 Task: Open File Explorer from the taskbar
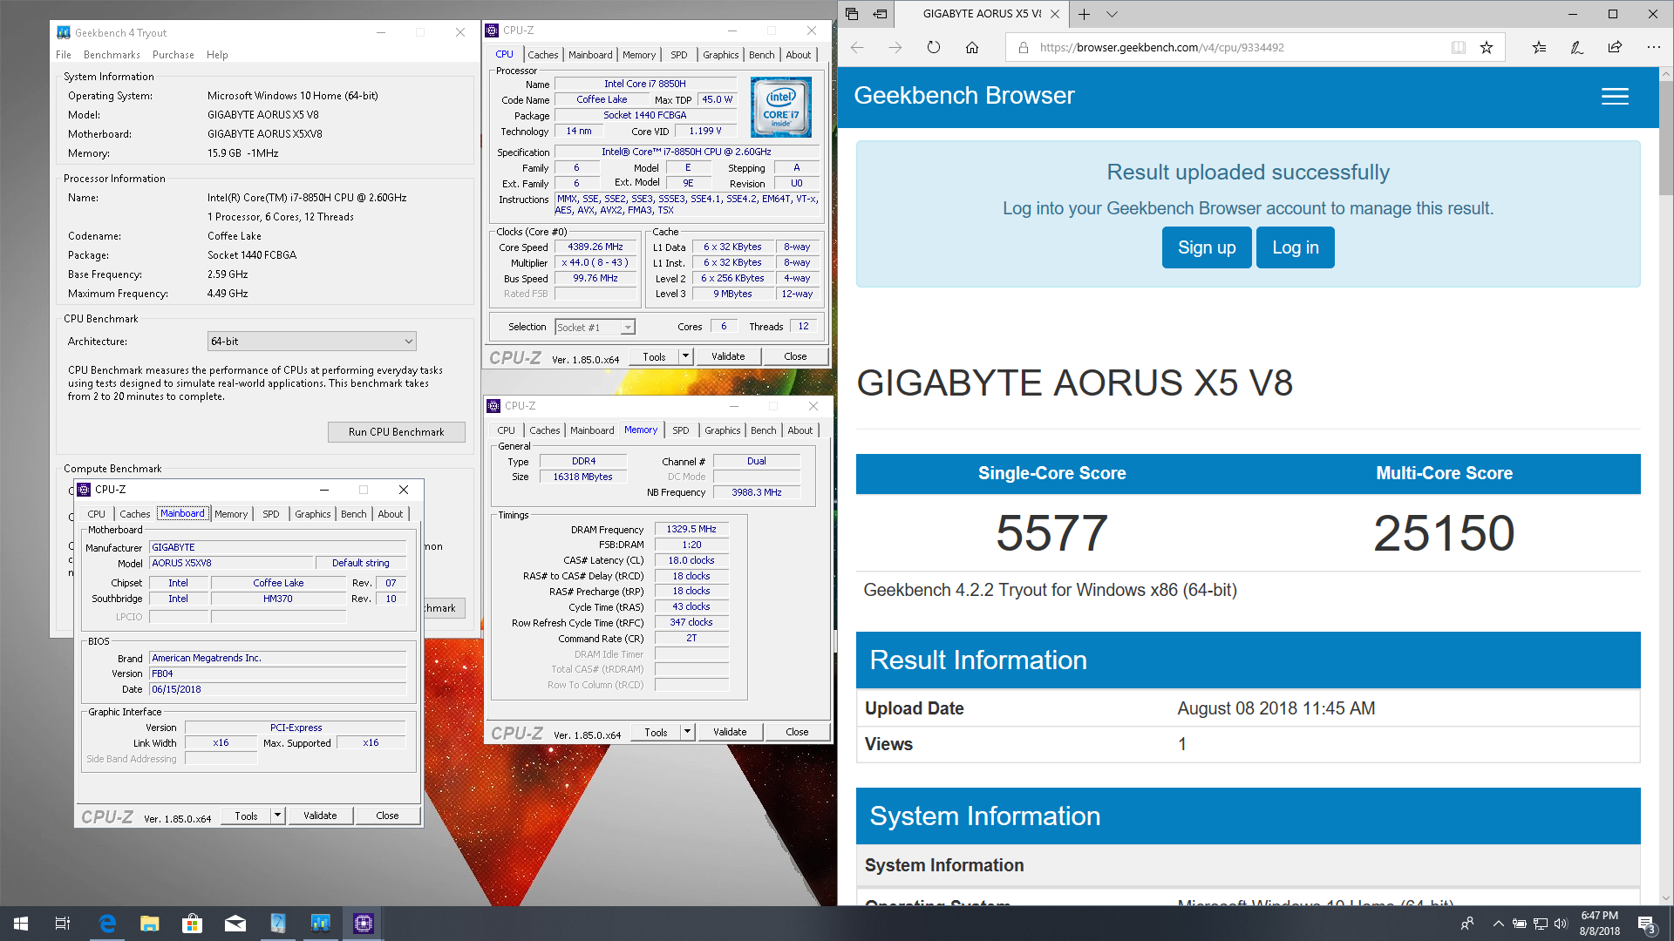(x=150, y=924)
